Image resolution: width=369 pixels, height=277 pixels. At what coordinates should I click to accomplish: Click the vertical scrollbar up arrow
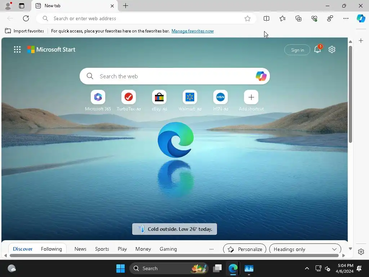(x=350, y=41)
